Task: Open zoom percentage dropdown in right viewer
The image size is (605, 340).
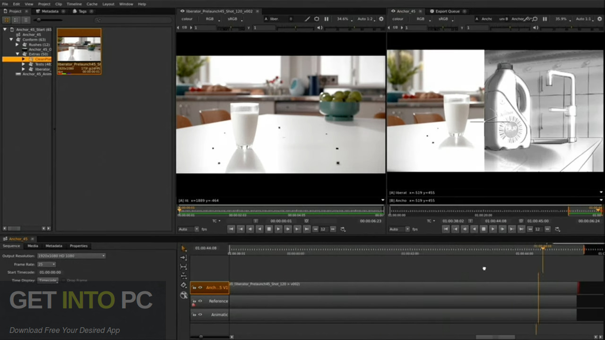Action: (x=562, y=19)
